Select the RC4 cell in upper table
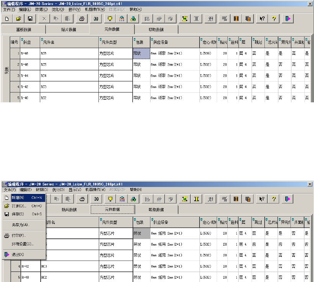This screenshot has width=314, height=282. pyautogui.click(x=69, y=76)
